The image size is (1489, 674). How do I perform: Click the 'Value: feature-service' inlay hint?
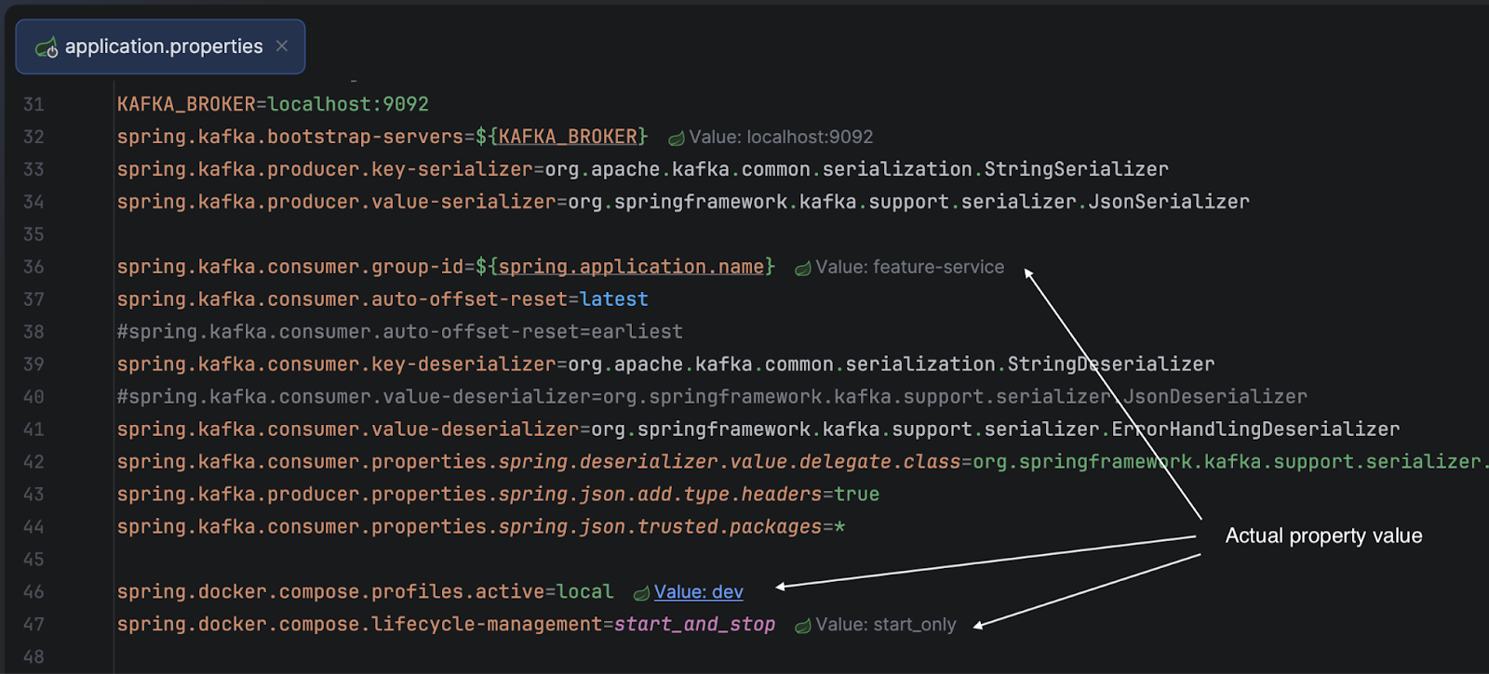coord(909,268)
